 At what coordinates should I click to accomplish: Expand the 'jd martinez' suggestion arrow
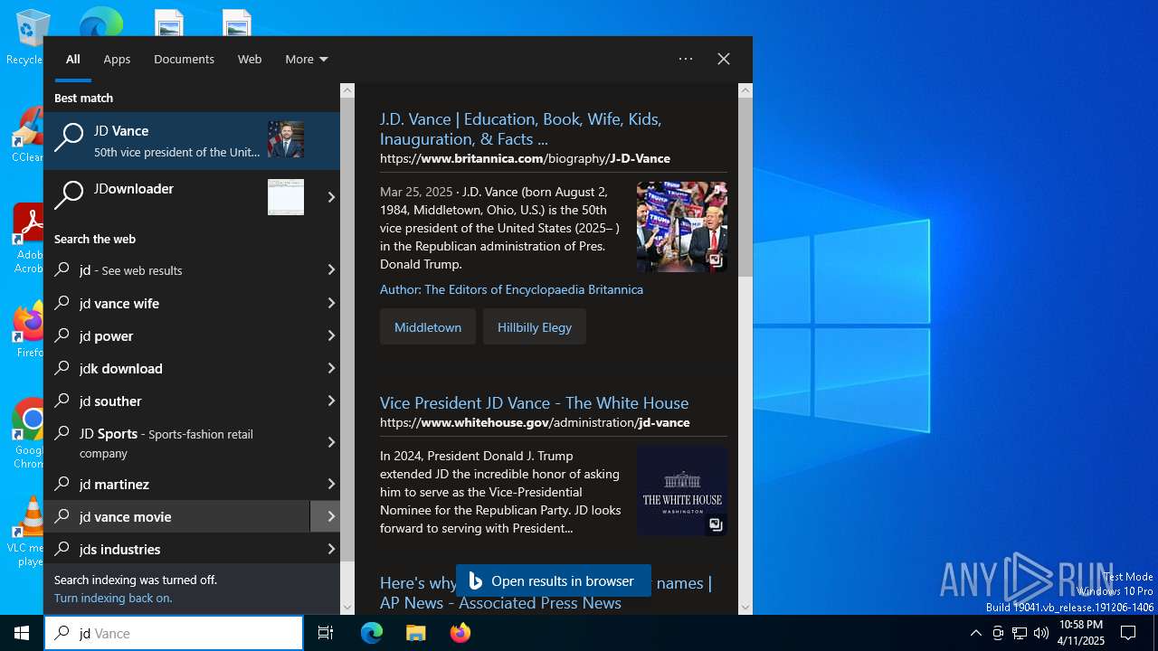[330, 484]
